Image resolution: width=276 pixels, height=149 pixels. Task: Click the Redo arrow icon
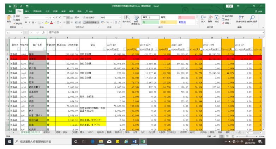[21, 6]
